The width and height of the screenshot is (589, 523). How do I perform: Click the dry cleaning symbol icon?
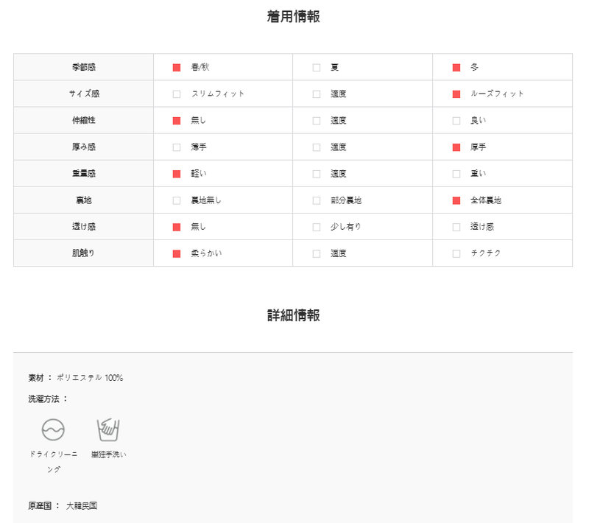pyautogui.click(x=53, y=429)
